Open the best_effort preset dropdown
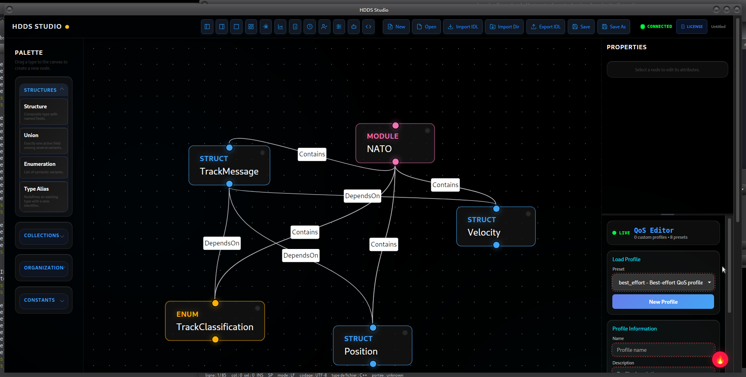 (663, 282)
